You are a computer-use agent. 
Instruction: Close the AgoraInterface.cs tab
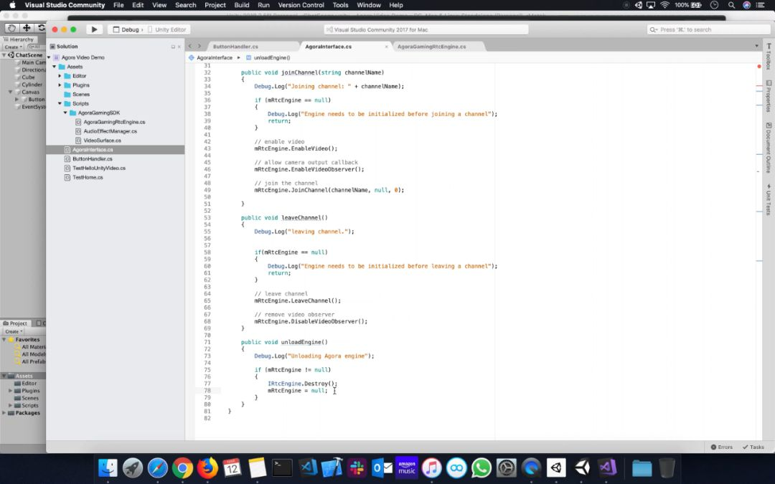click(x=387, y=47)
